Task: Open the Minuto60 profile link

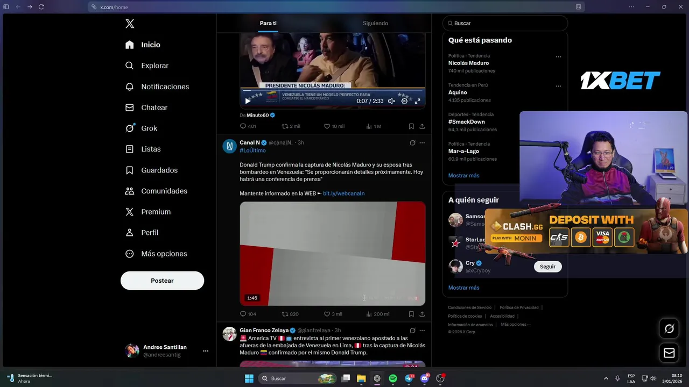Action: coord(257,115)
